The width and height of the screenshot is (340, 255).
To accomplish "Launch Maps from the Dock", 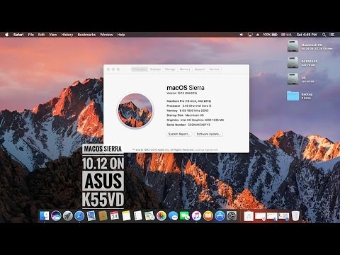I will coord(149,216).
